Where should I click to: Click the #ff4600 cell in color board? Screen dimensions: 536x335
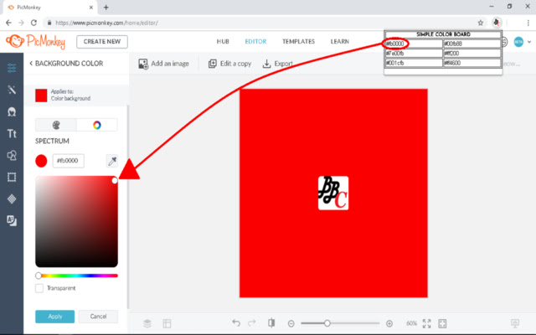[472, 63]
